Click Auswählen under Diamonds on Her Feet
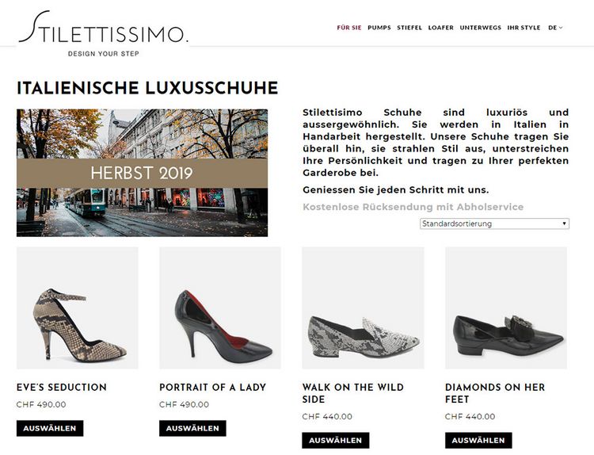 tap(478, 440)
